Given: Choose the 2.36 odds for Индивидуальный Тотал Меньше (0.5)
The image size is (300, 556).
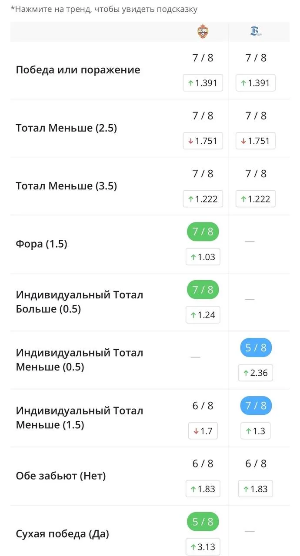Looking at the screenshot, I should pos(256,373).
